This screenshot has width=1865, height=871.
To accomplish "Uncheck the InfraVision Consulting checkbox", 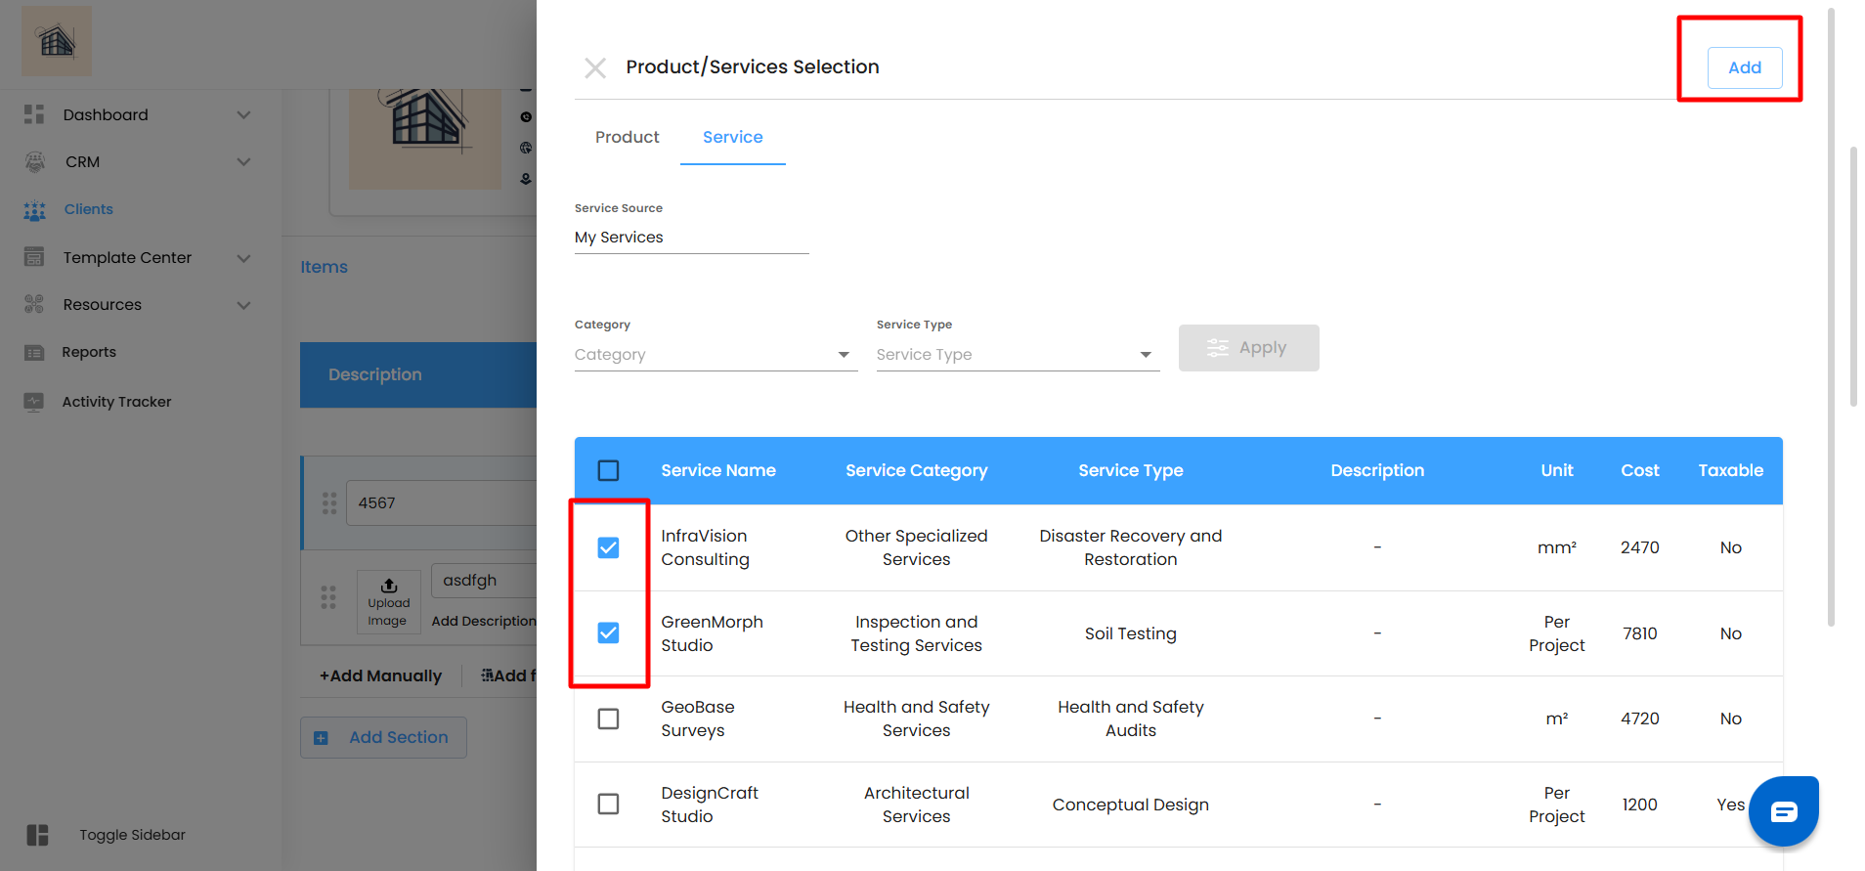I will click(x=608, y=547).
